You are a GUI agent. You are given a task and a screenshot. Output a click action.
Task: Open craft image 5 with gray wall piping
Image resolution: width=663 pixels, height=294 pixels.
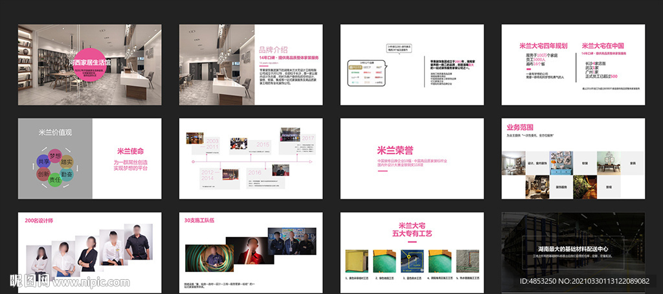tap(468, 261)
